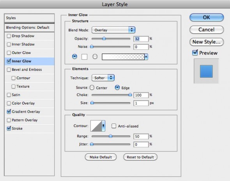Toggle the Preview checkbox
This screenshot has height=181, width=230.
[195, 53]
